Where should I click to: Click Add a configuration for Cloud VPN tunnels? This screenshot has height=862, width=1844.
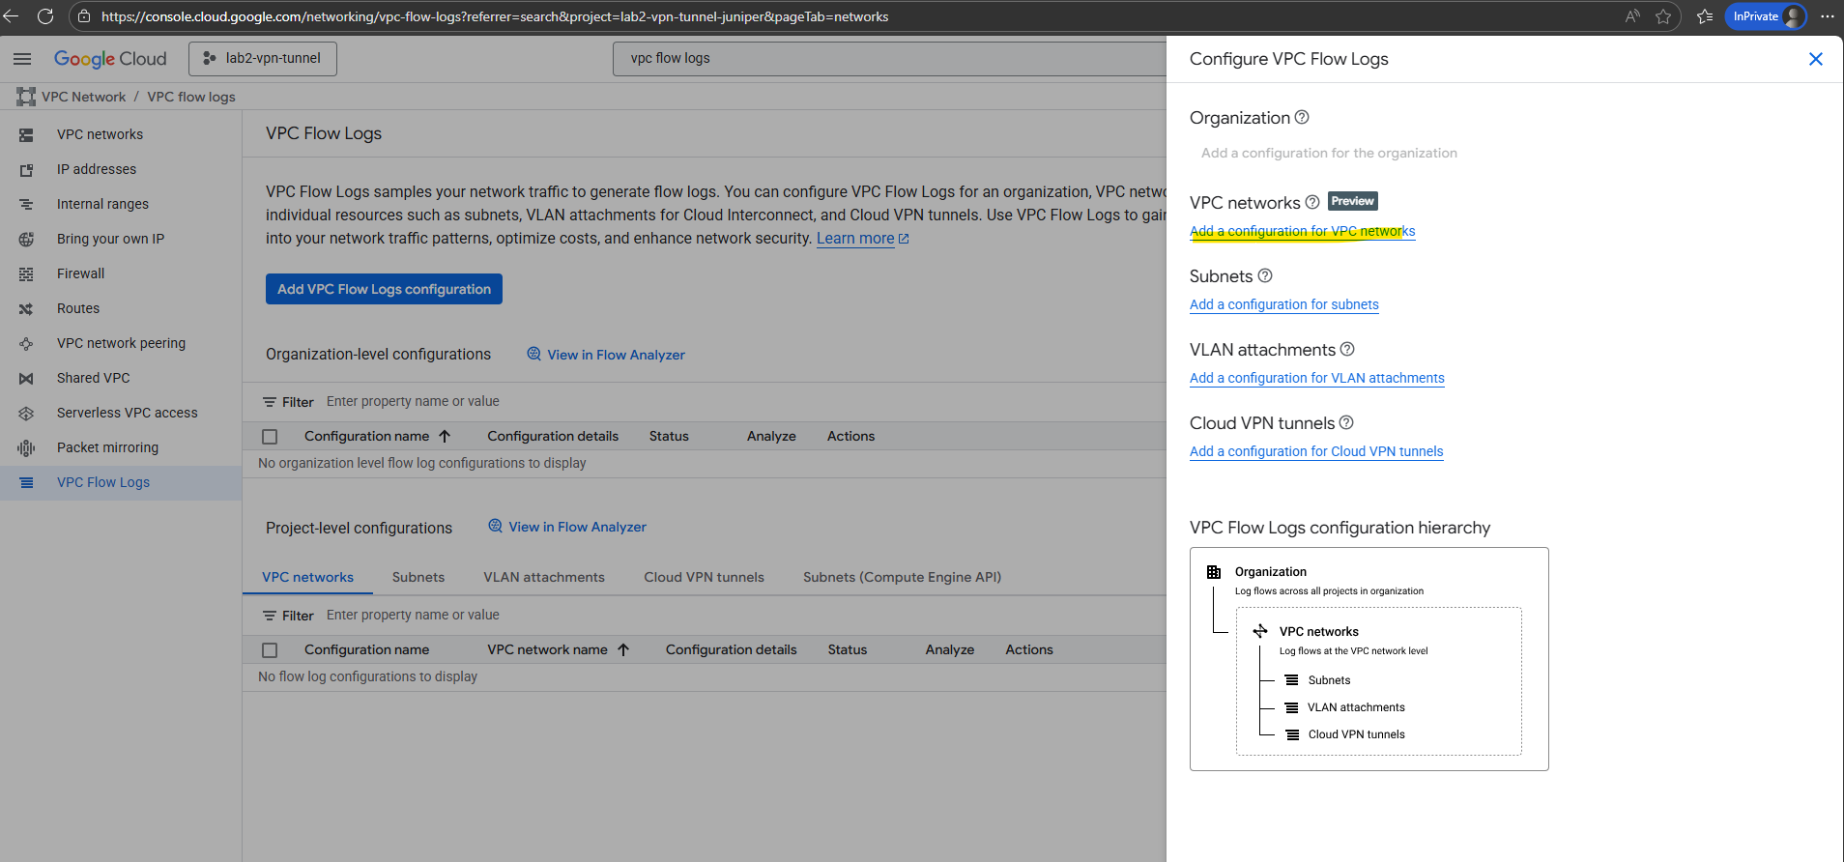[x=1315, y=451]
